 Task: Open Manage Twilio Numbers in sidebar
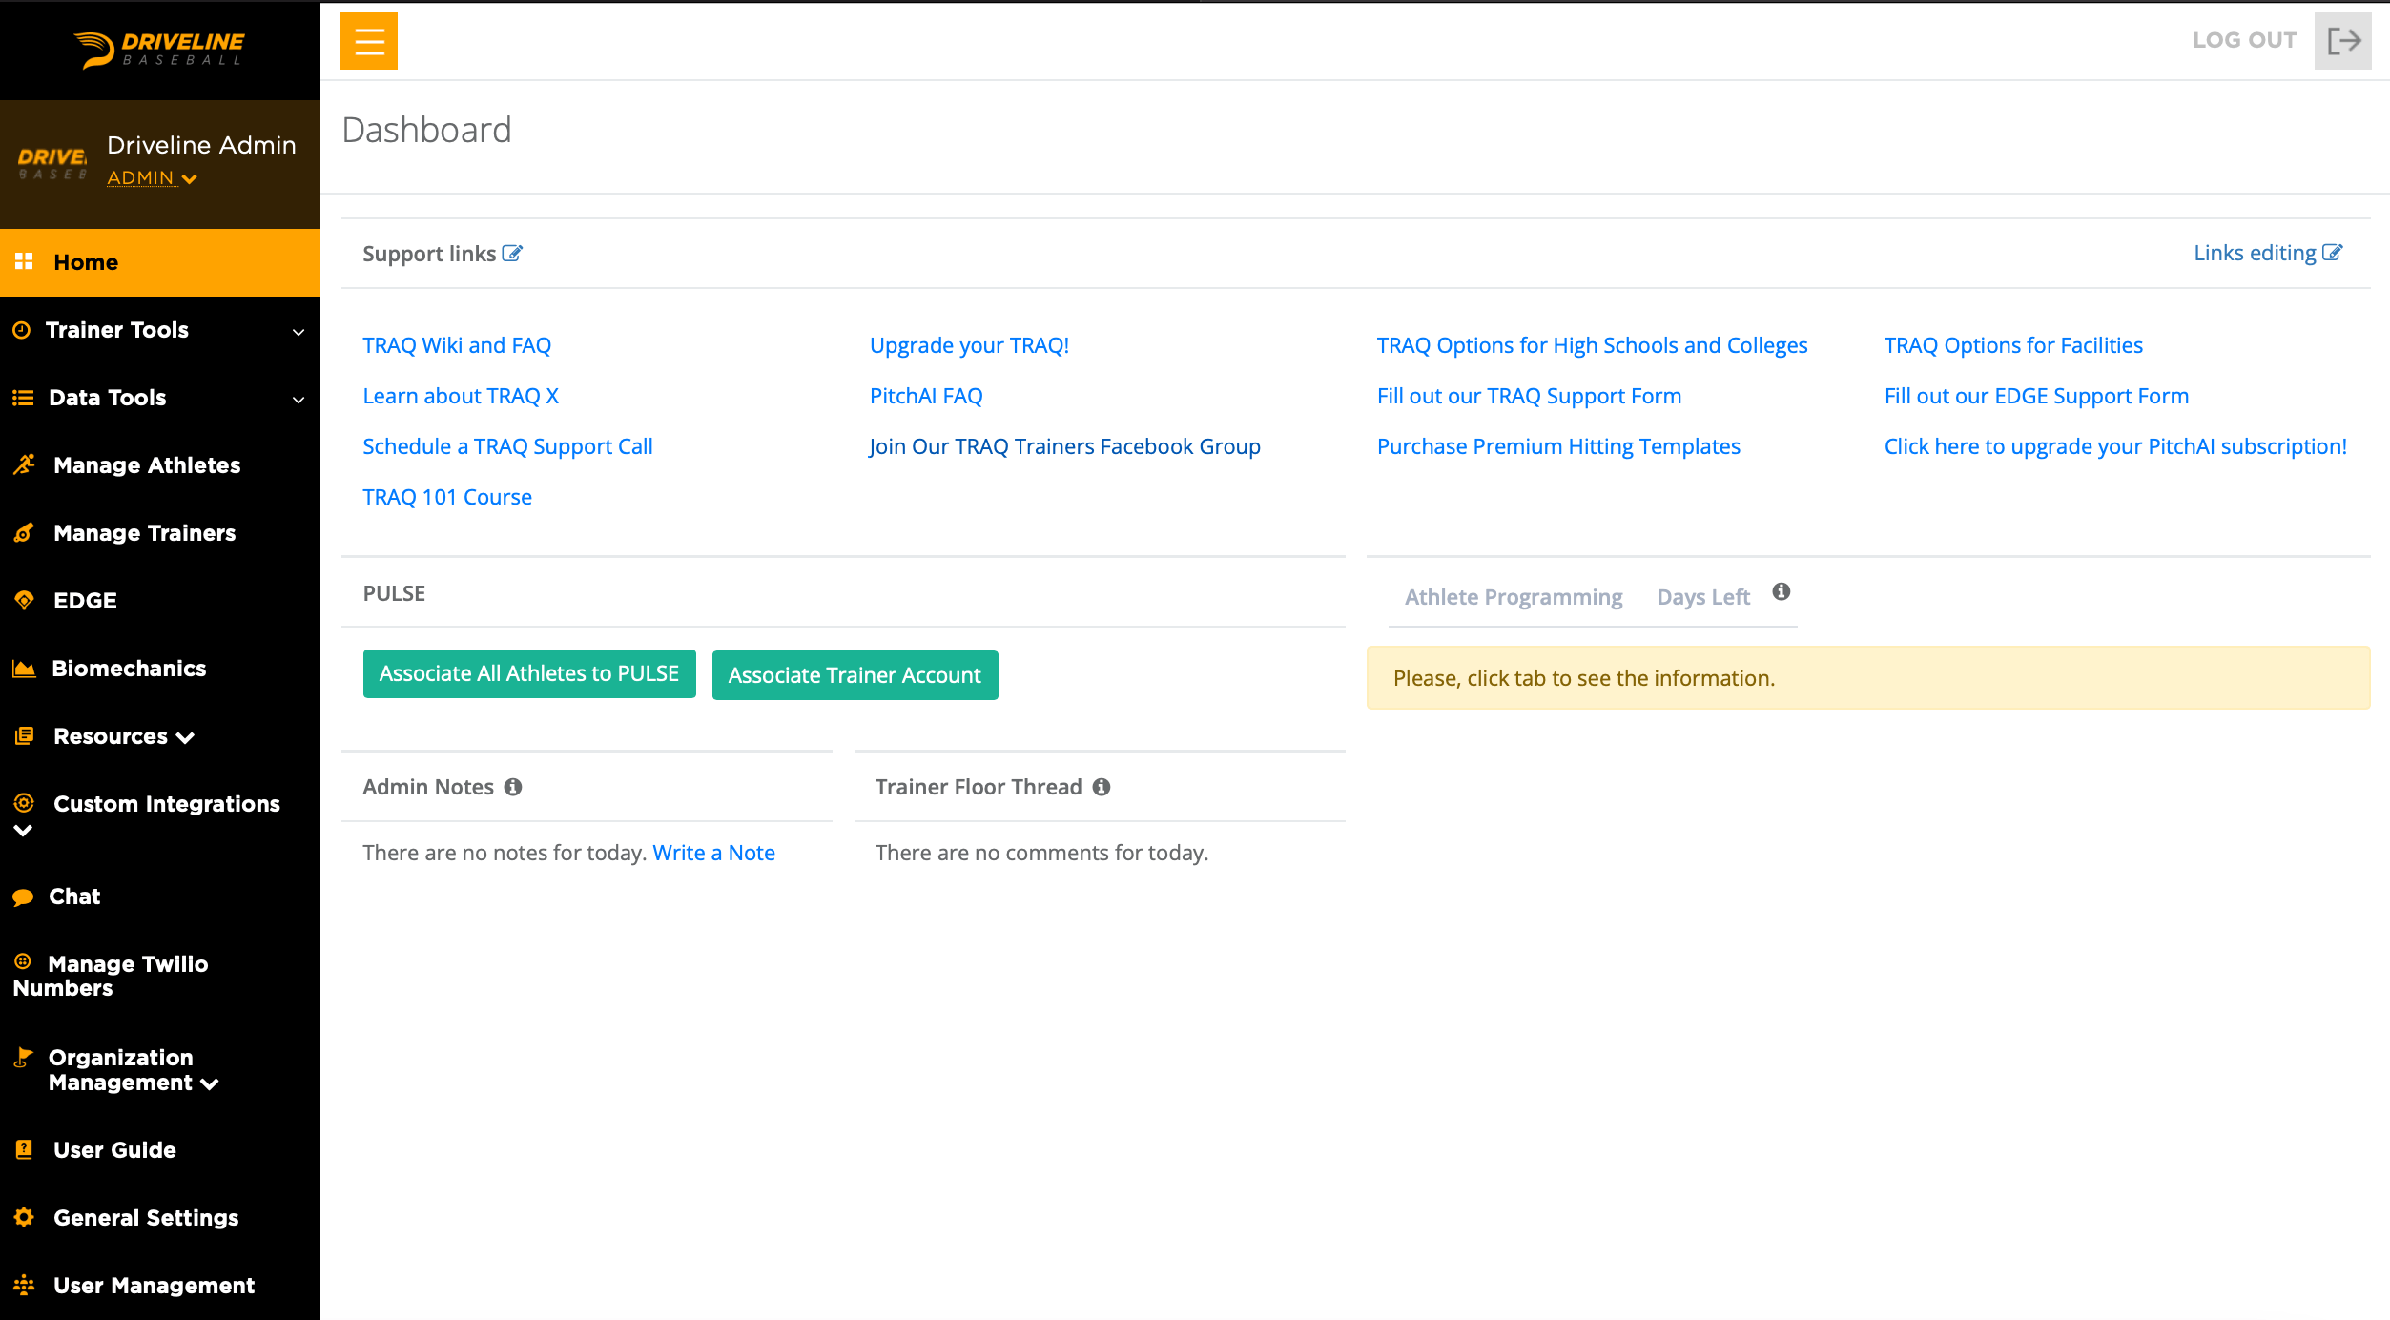pos(160,976)
